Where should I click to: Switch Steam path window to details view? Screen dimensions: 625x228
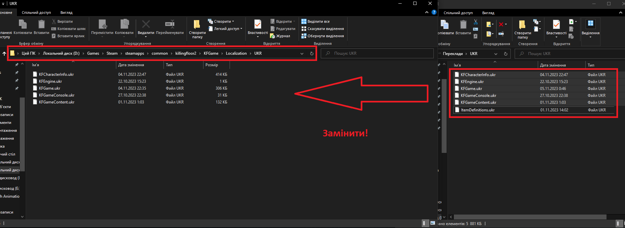(x=424, y=223)
